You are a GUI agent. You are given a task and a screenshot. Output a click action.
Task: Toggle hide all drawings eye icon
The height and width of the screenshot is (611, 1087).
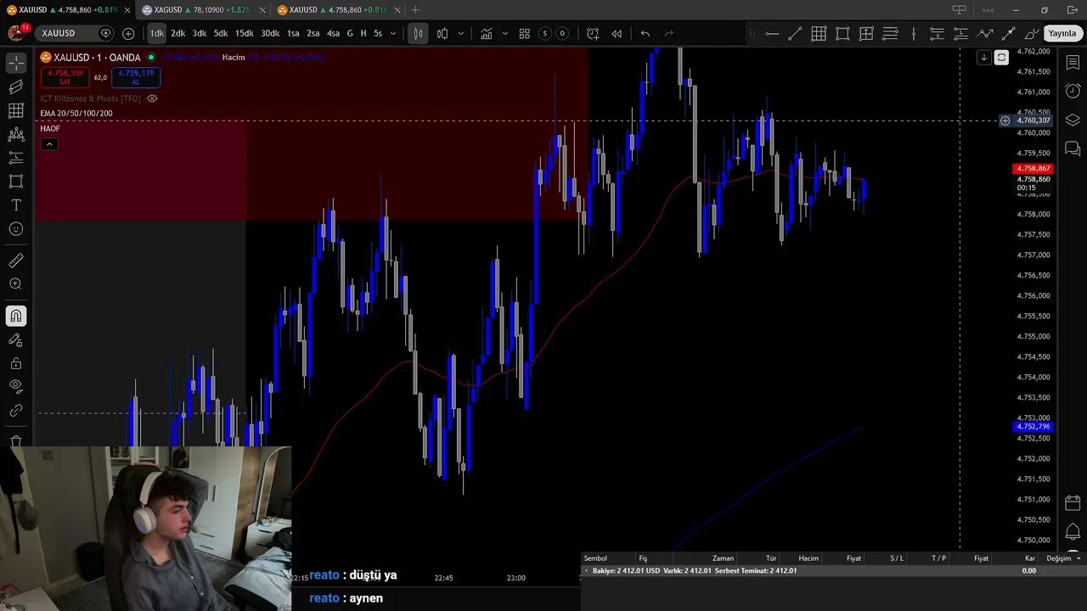16,387
